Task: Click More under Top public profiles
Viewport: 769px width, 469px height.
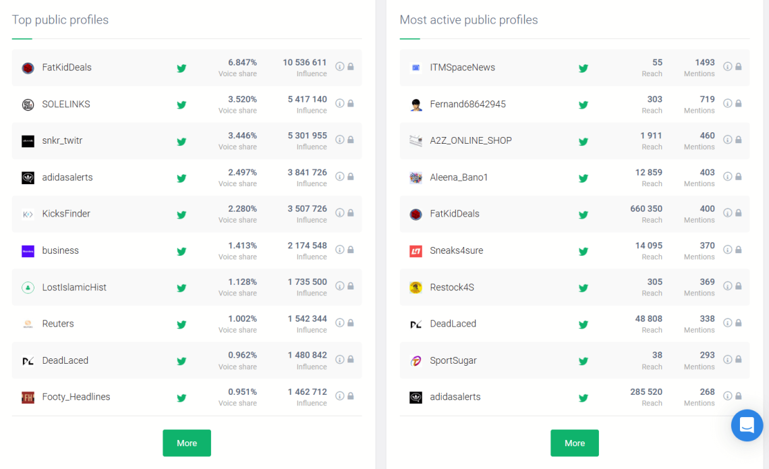Action: pos(187,443)
